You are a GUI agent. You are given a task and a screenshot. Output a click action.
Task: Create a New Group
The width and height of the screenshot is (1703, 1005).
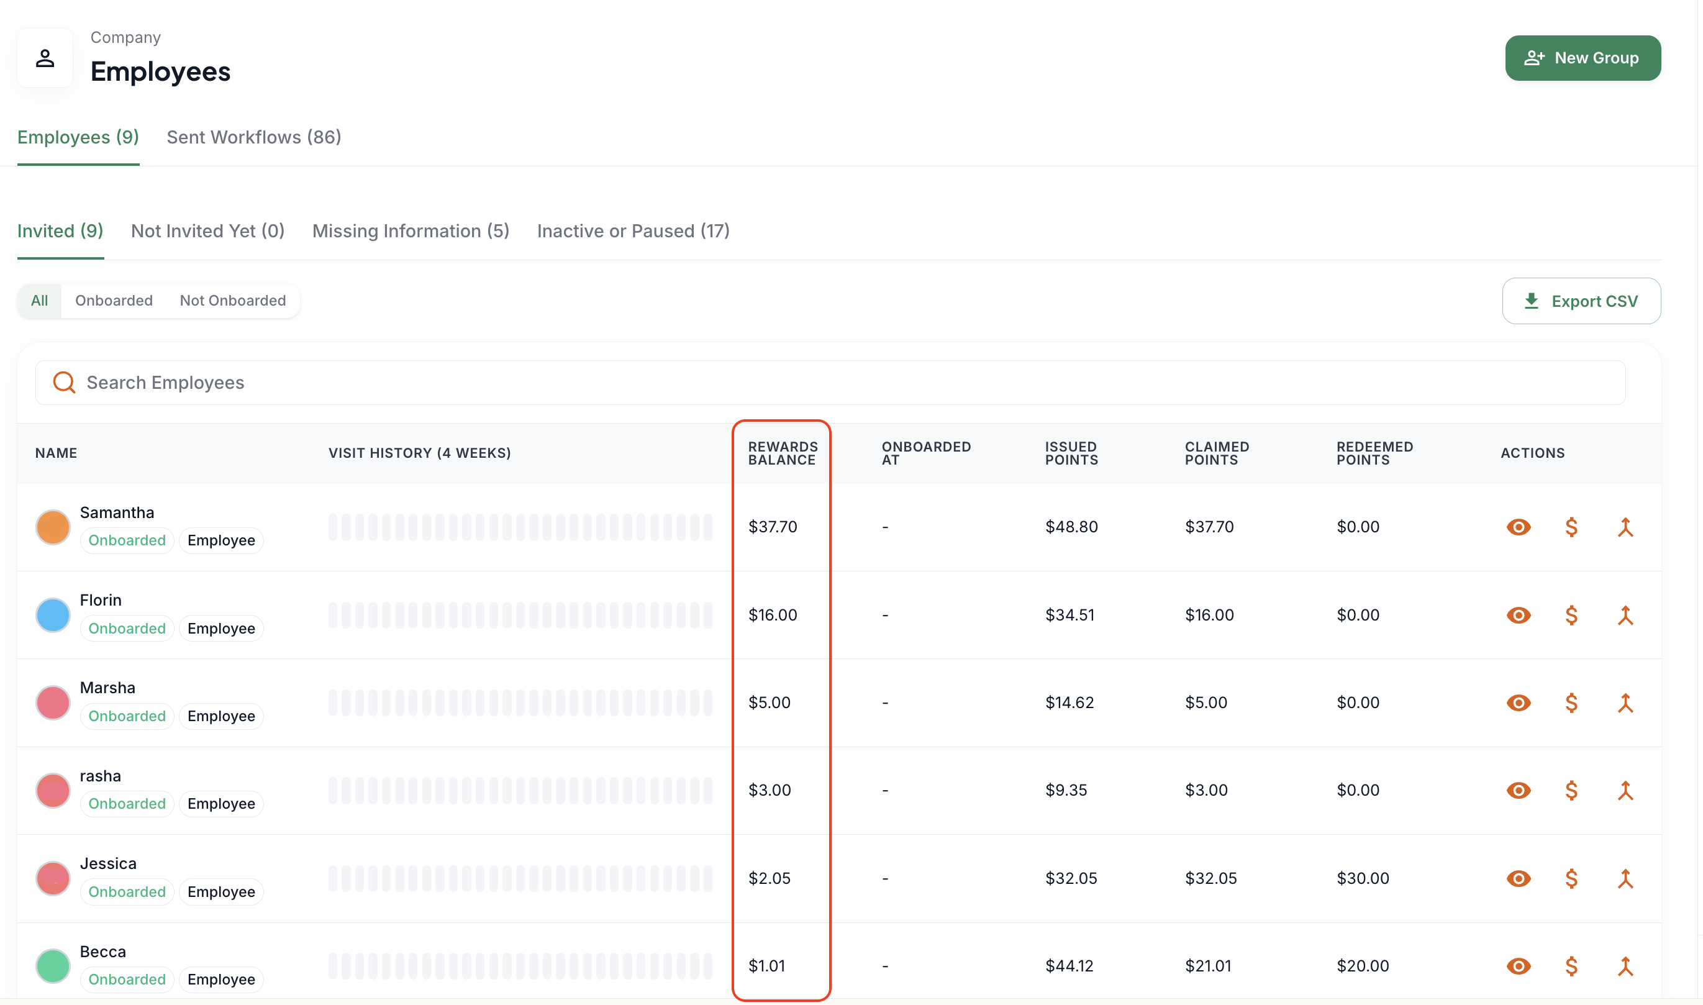point(1583,58)
